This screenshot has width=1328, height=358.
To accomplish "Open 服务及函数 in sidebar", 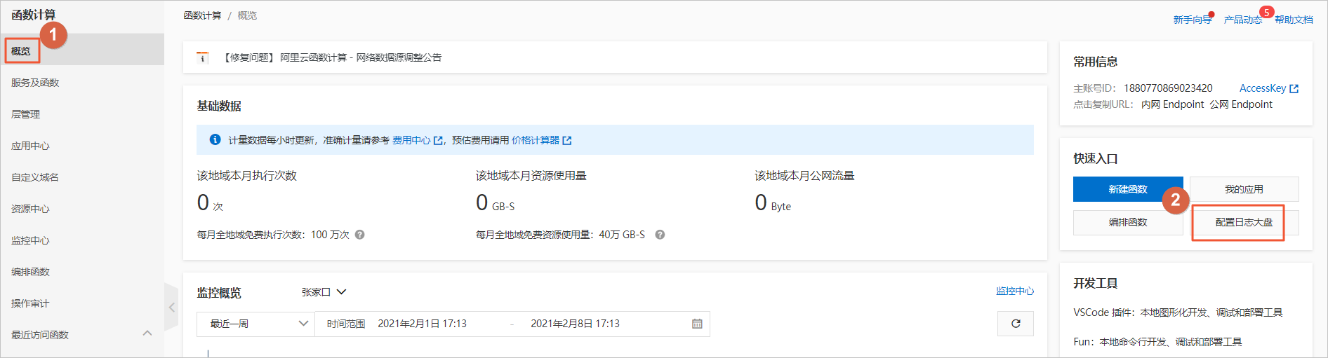I will click(35, 83).
